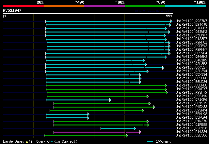Open hit UniRef100_P12357
209x144 pixels.
click(191, 39)
